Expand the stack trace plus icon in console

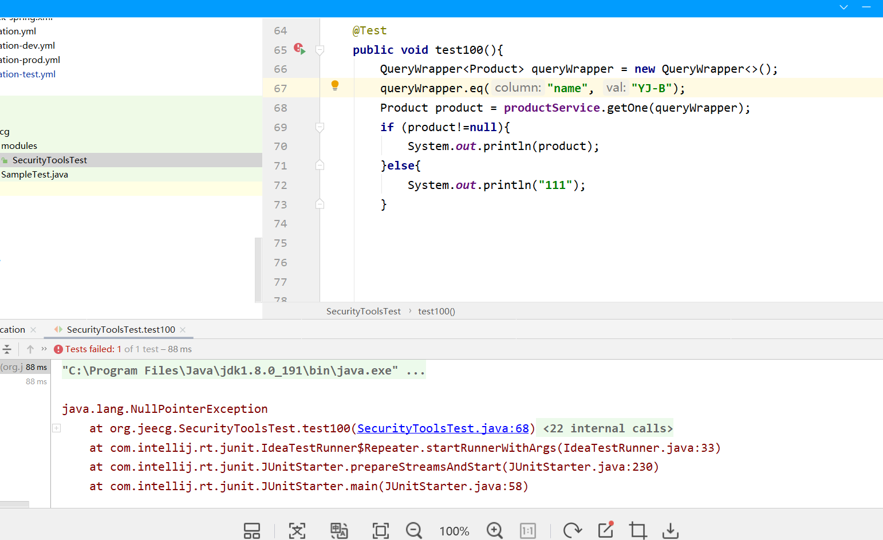[x=57, y=428]
